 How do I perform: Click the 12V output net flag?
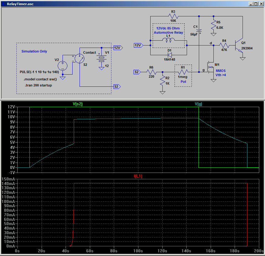118,48
